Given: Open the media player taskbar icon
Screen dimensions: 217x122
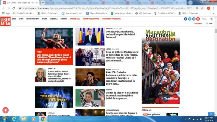Looking at the screenshot, I should point(33,119).
